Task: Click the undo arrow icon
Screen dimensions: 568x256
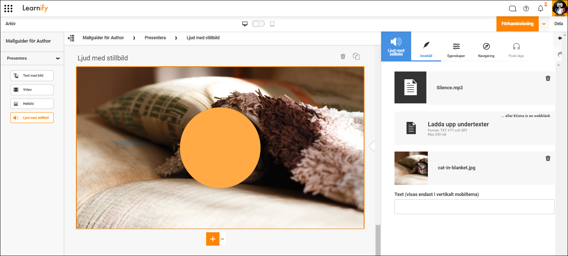Action: (560, 38)
